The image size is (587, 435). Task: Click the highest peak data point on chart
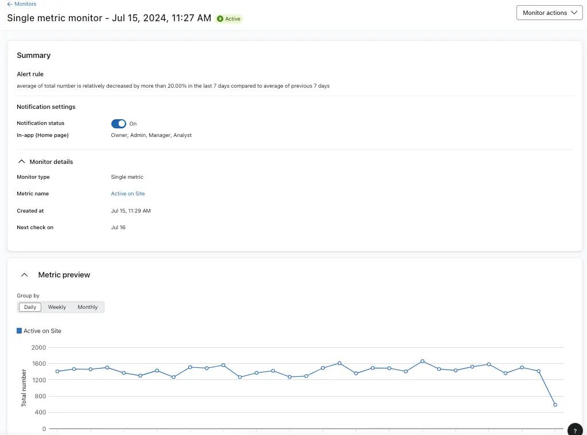[423, 360]
